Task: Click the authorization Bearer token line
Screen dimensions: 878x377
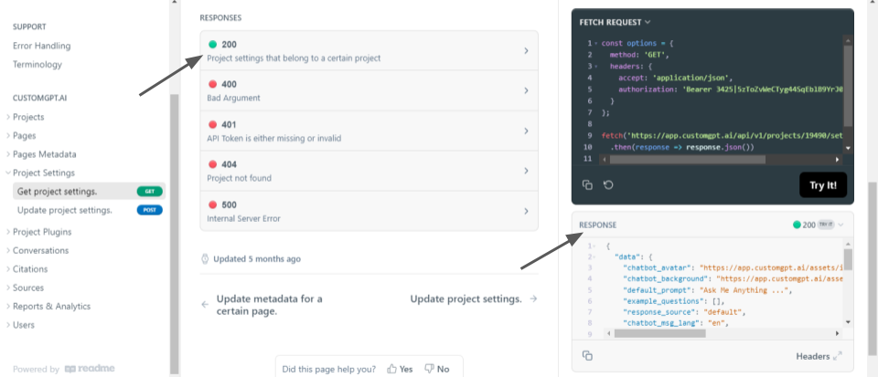Action: [731, 90]
